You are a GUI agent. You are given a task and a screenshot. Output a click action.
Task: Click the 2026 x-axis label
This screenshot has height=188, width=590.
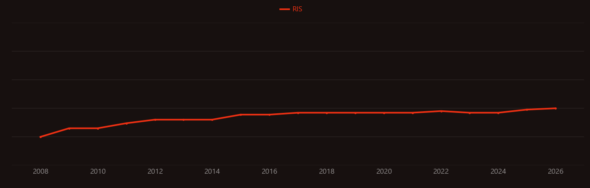pos(555,172)
